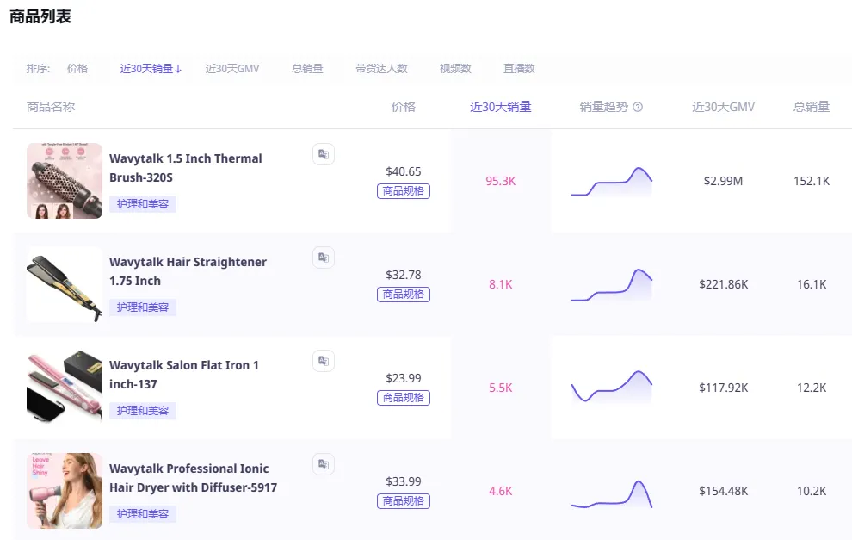Click translate icon for Ionic Hair Dryer
Screen dimensions: 852x540
[324, 464]
